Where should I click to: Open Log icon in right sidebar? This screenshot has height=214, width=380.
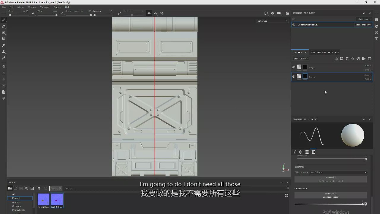(x=376, y=39)
